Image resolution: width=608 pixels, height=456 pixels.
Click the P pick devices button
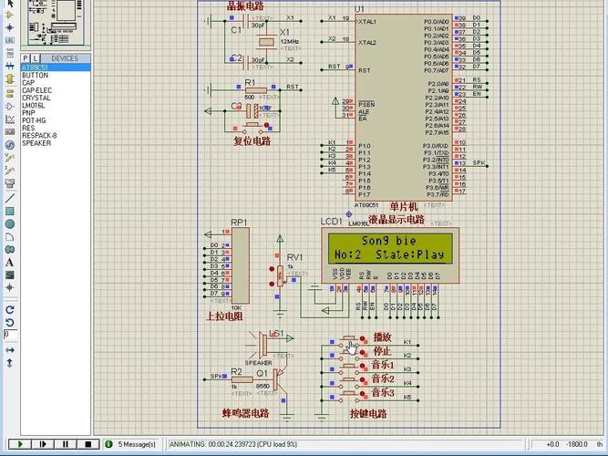click(x=25, y=58)
